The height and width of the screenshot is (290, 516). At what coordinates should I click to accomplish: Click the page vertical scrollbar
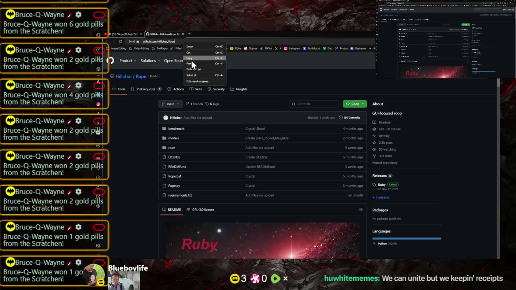498,168
